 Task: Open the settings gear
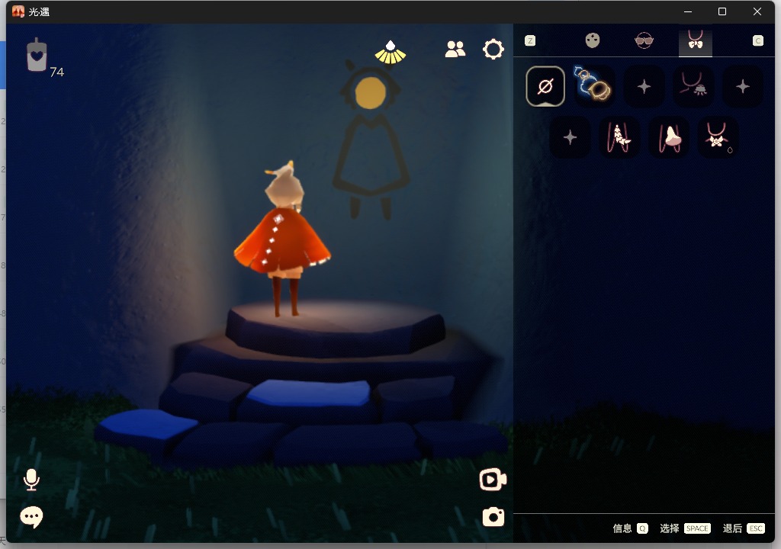(x=493, y=50)
